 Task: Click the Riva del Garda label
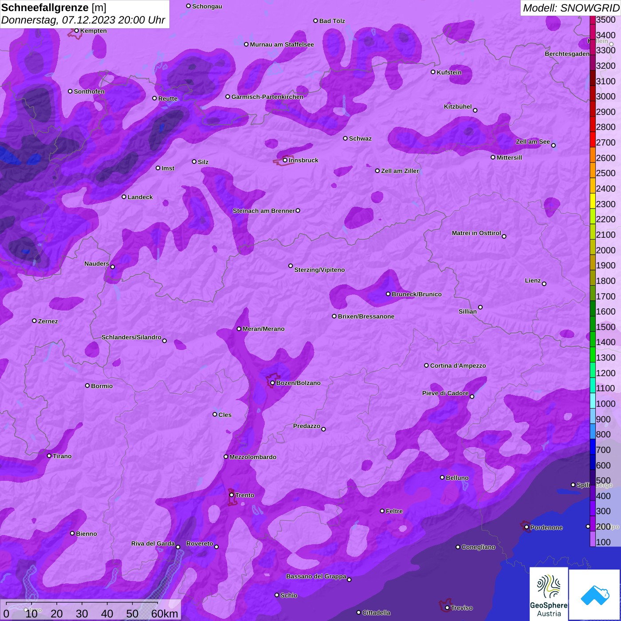[153, 543]
